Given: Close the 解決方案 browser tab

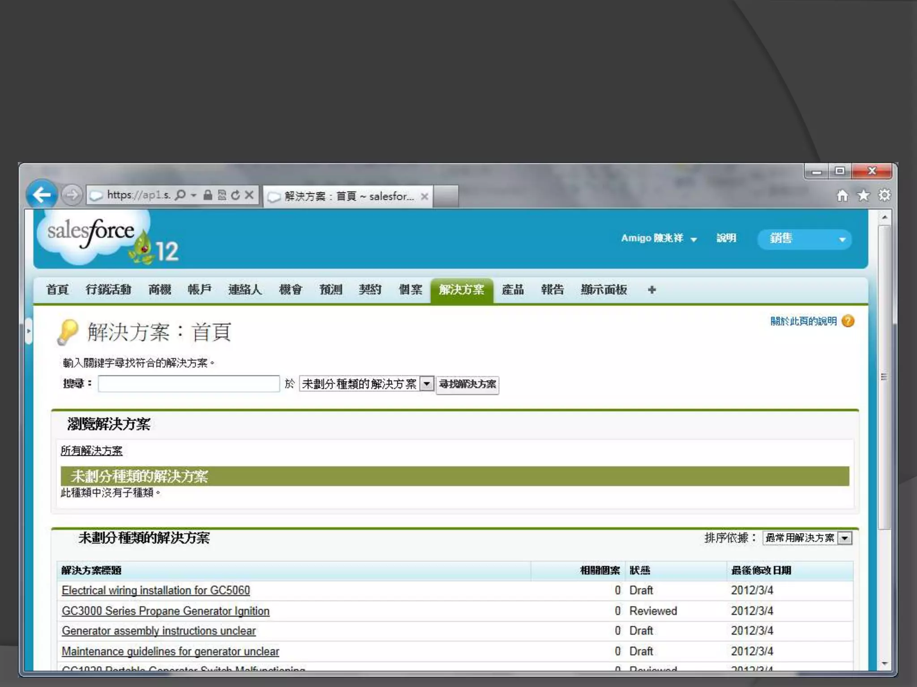Looking at the screenshot, I should coord(424,196).
